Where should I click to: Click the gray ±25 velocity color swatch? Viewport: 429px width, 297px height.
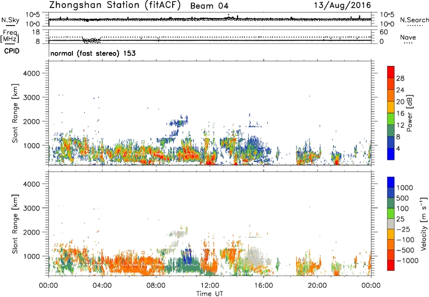pos(391,224)
